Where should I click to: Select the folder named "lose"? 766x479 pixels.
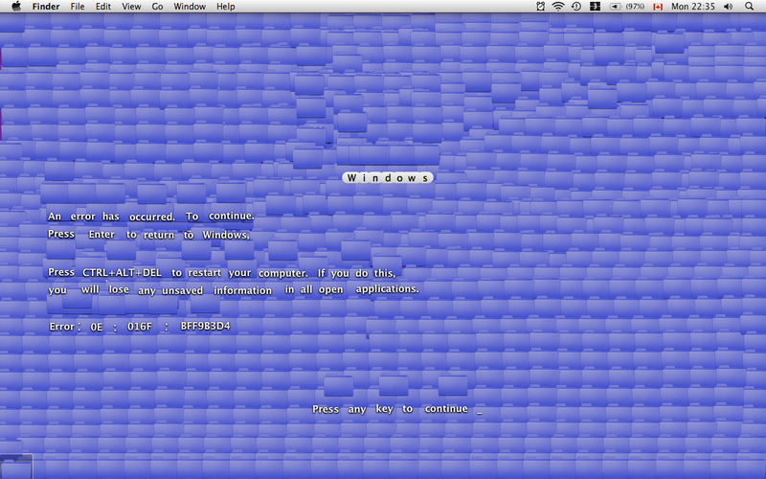(x=119, y=289)
